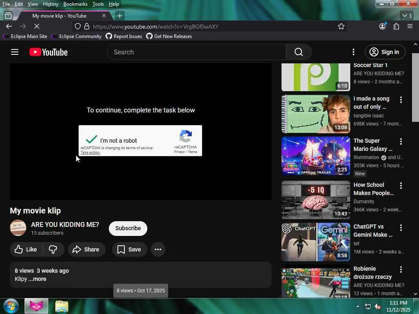419x314 pixels.
Task: Stop page loading with X icon
Action: [37, 26]
